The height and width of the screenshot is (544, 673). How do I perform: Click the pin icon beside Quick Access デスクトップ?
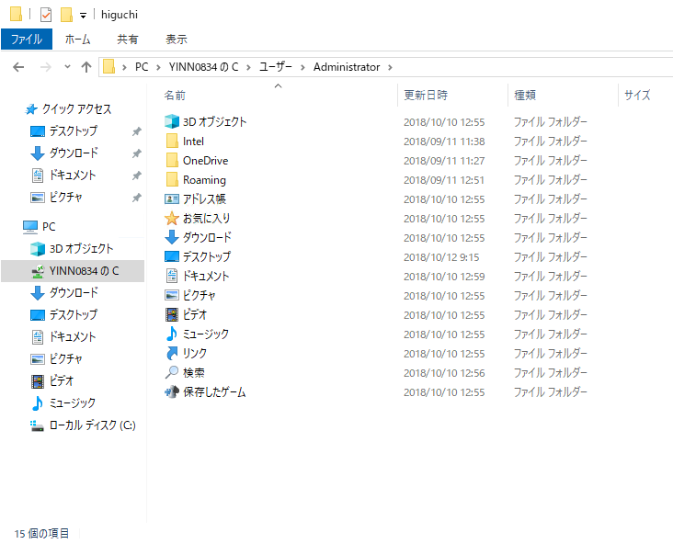(136, 131)
